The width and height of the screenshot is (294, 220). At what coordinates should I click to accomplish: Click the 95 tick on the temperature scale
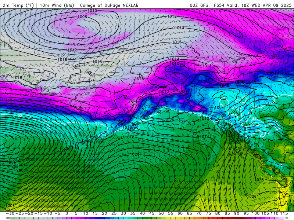246,213
